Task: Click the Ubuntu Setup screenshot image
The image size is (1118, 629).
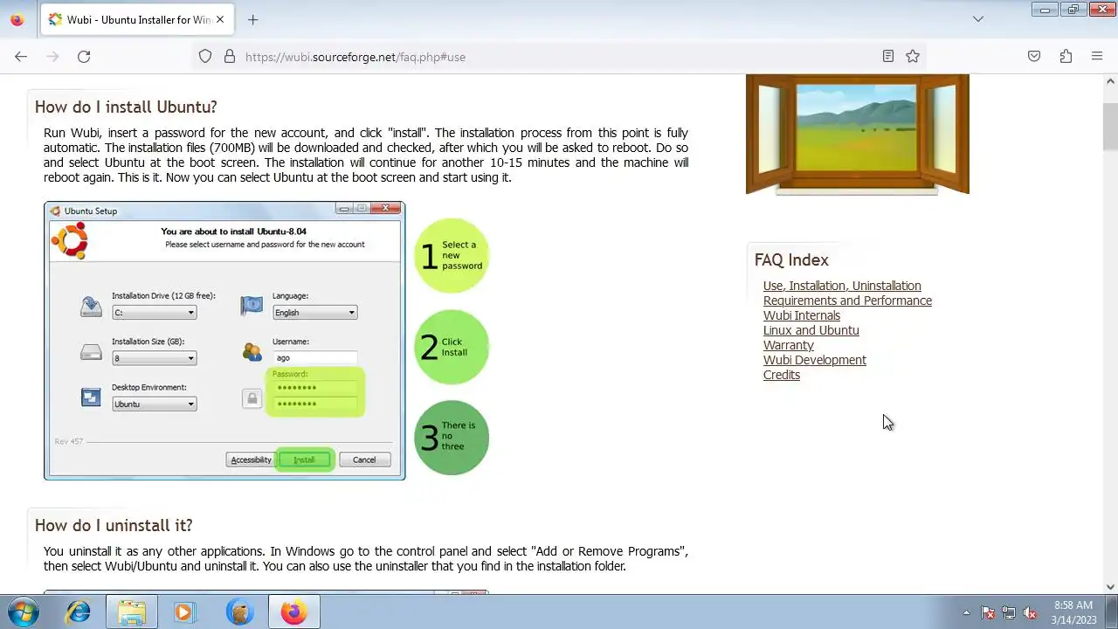Action: [x=224, y=341]
